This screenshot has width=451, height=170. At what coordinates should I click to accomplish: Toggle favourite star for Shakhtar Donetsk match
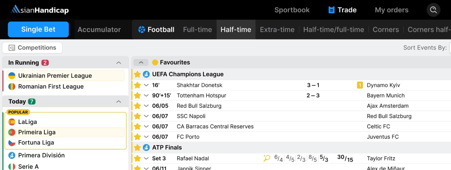[137, 85]
